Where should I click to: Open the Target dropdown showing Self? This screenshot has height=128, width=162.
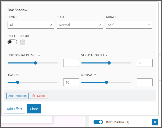click(129, 25)
